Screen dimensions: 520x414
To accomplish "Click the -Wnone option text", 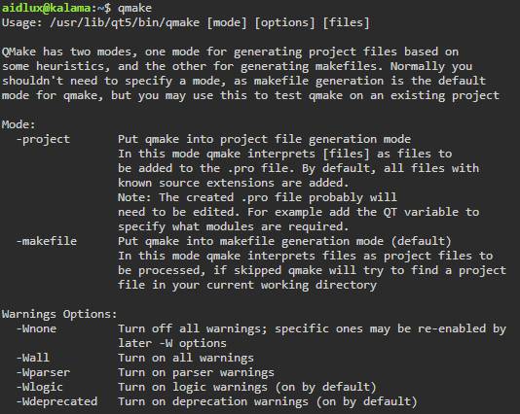I will click(36, 328).
